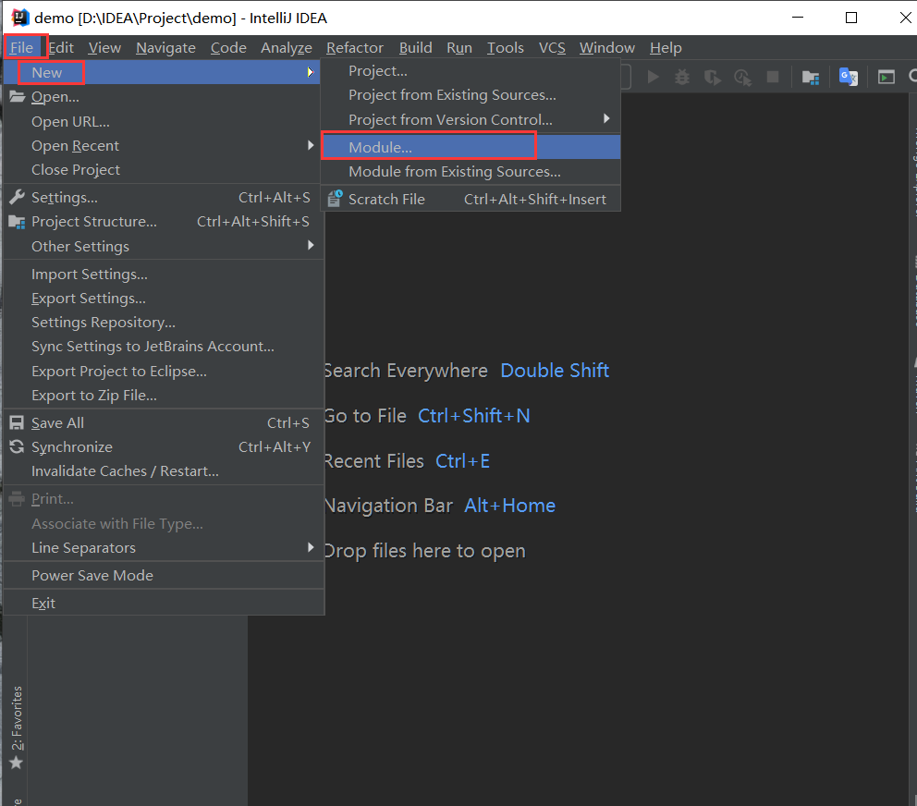Click the IntelliJ IDEA title bar logo

point(20,18)
